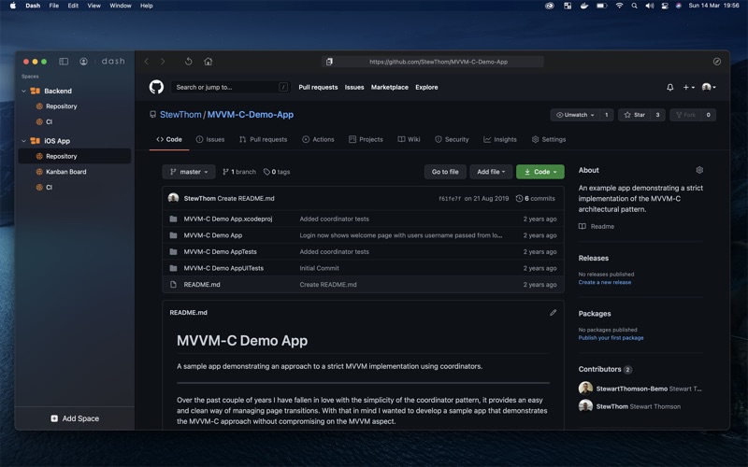This screenshot has width=748, height=467.
Task: Open About settings gear icon
Action: pos(699,170)
